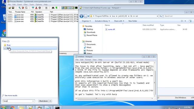Open the view options dropdown arrow in Explorer
This screenshot has height=109, width=194.
(x=185, y=21)
